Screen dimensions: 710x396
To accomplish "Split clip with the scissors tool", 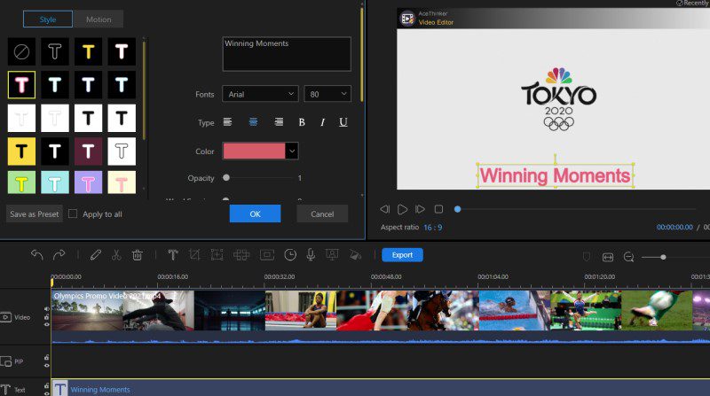I will (x=116, y=255).
